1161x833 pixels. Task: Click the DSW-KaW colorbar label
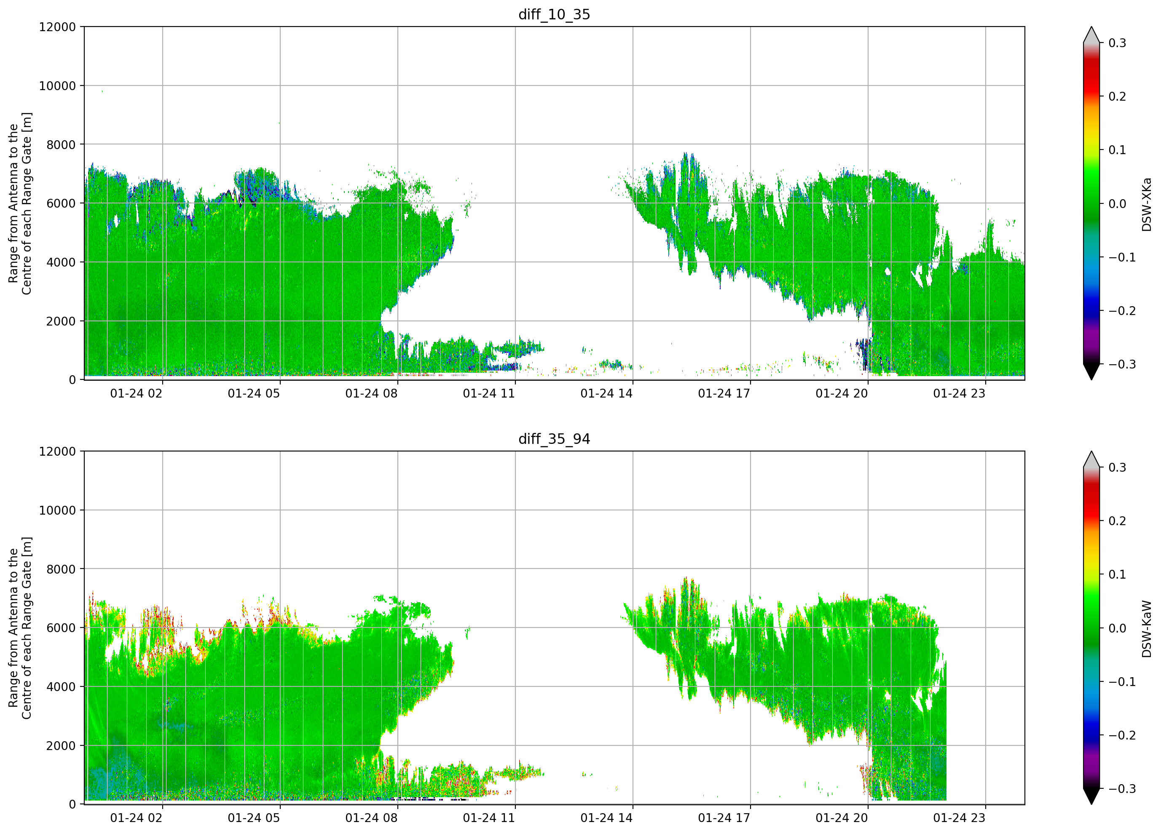[x=1146, y=629]
